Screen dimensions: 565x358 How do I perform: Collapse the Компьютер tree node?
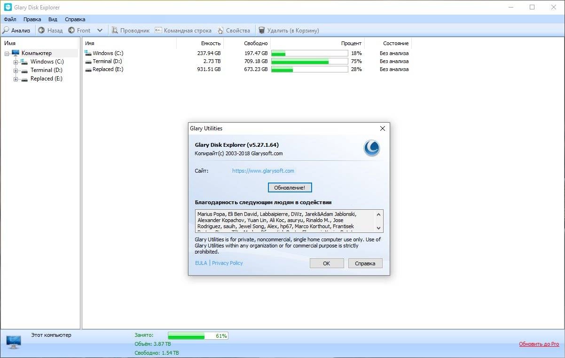7,53
